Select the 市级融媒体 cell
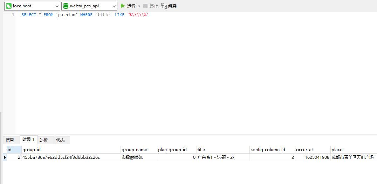This screenshot has width=377, height=184. (139, 157)
